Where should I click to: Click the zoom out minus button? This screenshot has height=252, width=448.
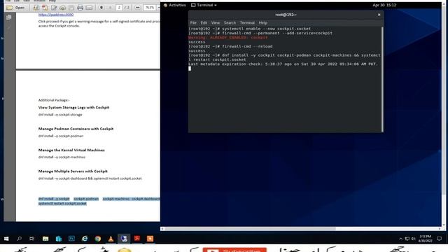[137, 8]
